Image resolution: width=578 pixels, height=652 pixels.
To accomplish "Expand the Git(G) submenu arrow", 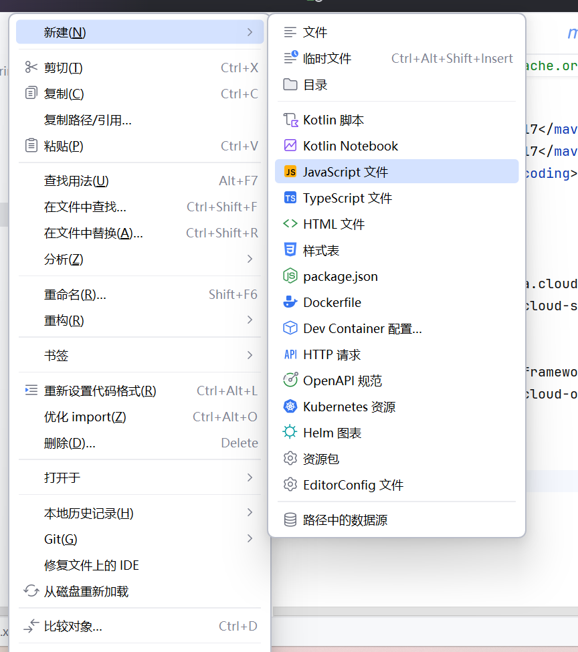I will 250,538.
